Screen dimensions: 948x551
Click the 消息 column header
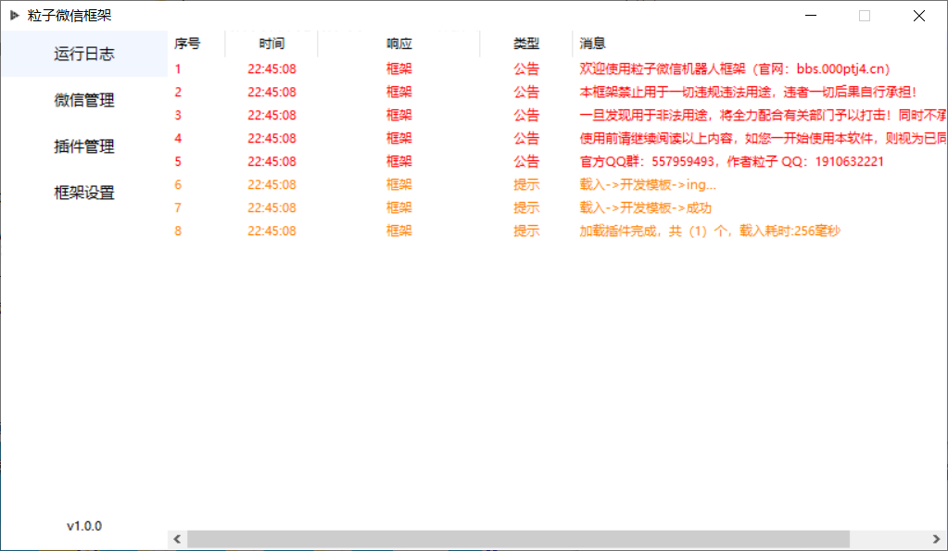click(x=593, y=44)
